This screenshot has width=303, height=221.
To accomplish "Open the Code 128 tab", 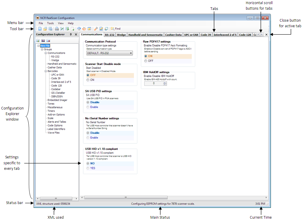I will pos(245,35).
